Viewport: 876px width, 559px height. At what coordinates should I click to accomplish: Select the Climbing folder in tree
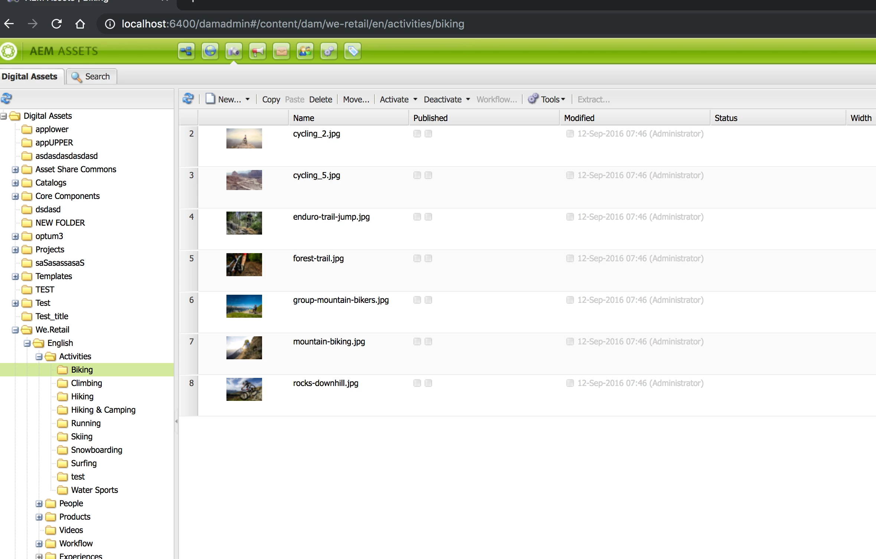coord(86,383)
